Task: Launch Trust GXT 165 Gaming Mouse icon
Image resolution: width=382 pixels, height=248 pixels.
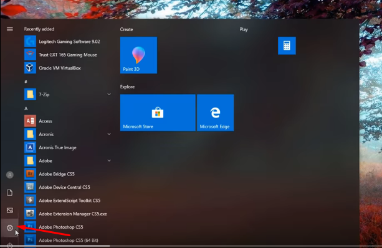Action: (30, 55)
